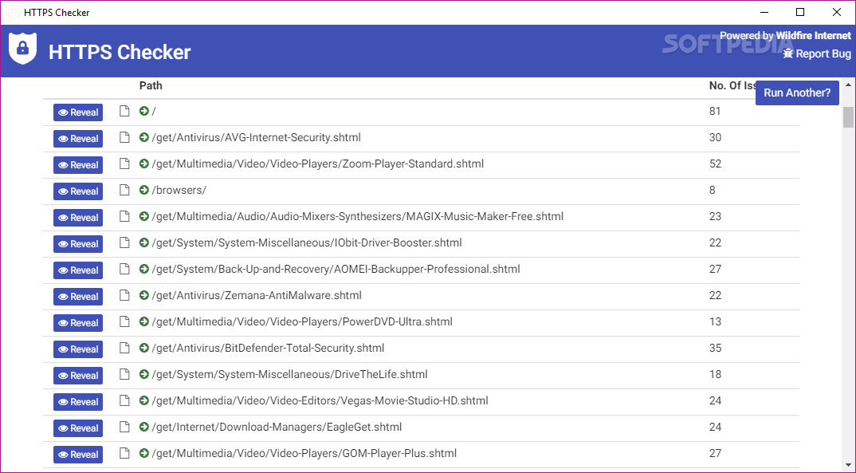Viewport: 856px width, 473px height.
Task: Reveal issues for Vegas-Movie-Studio-HD.shtml
Action: pos(78,401)
